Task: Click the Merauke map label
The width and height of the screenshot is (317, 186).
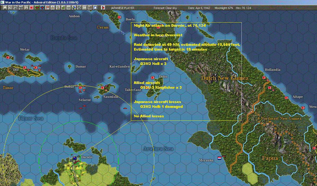Action: [206, 160]
